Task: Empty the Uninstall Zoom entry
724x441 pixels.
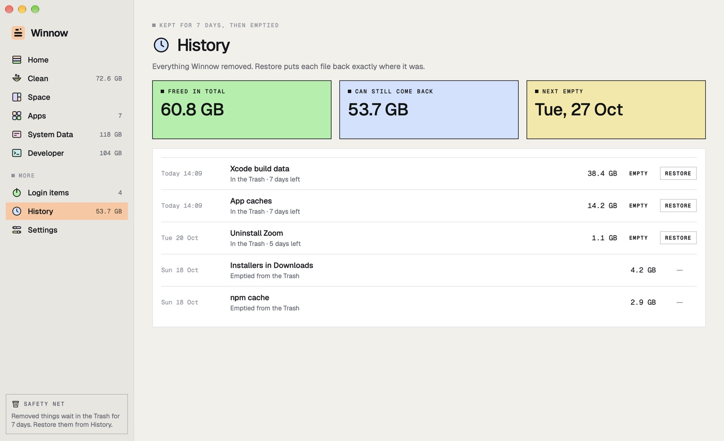Action: click(x=638, y=237)
